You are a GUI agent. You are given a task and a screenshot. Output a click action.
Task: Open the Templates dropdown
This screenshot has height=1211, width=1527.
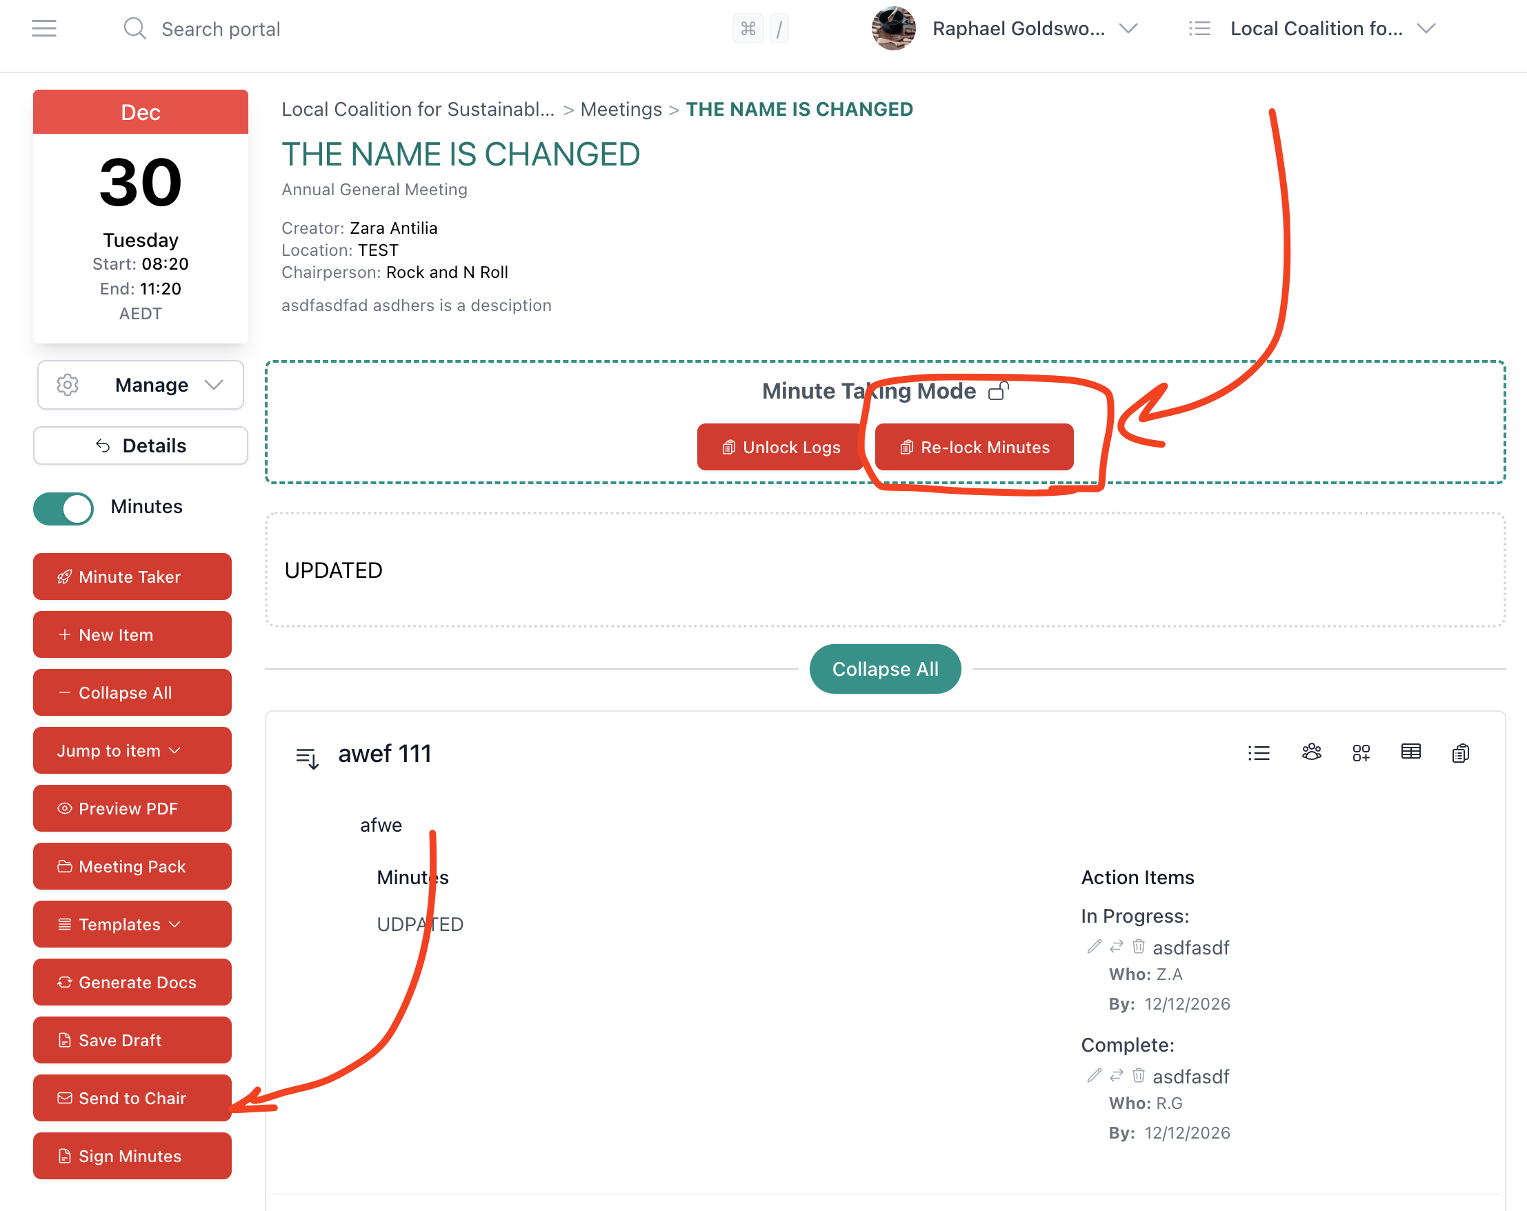132,924
